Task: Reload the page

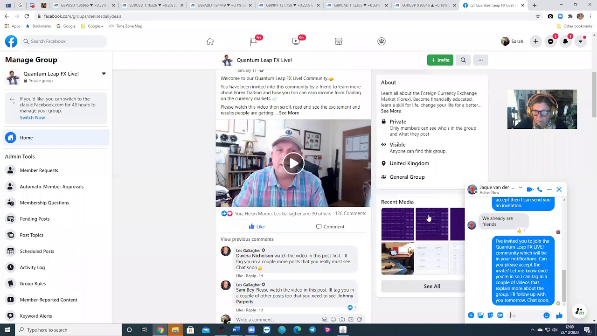Action: click(x=27, y=16)
